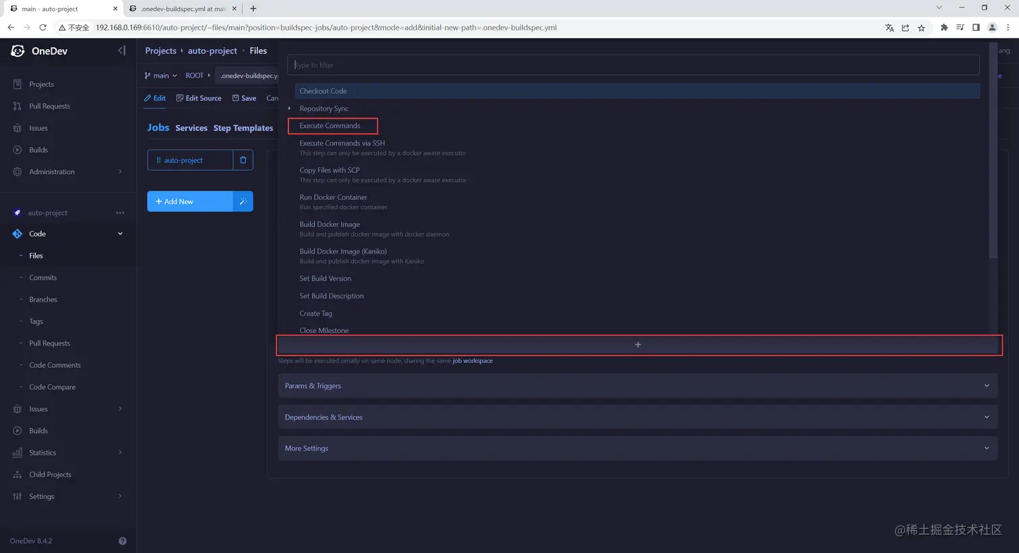
Task: Reload the page with the browser refresh icon
Action: 42,28
